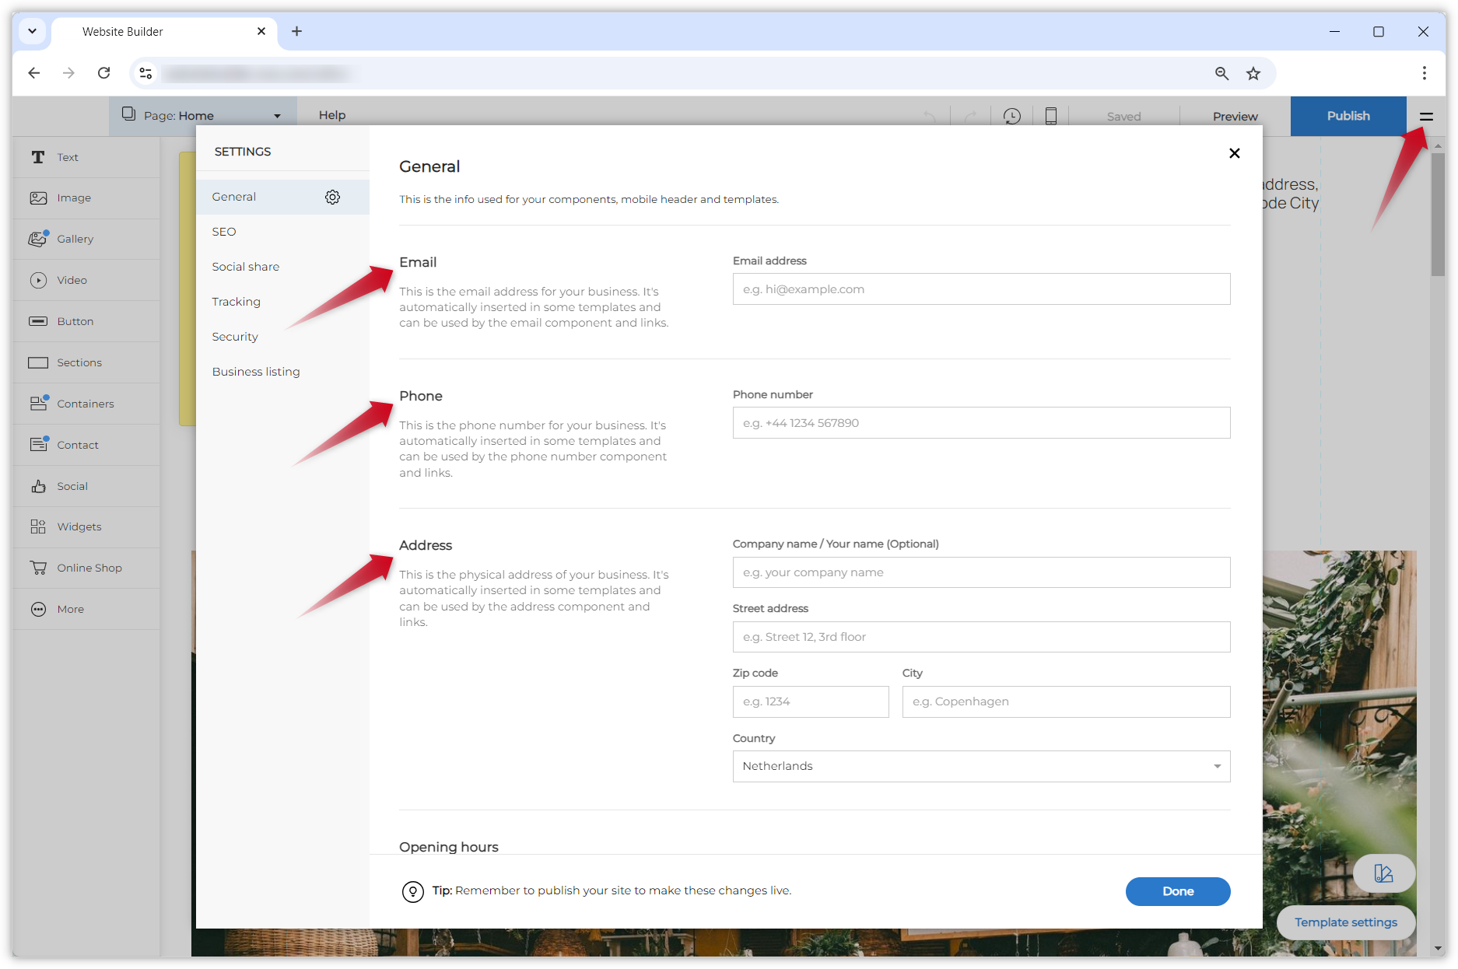Switch to mobile view icon
Screen dimensions: 1458x969
click(1050, 117)
